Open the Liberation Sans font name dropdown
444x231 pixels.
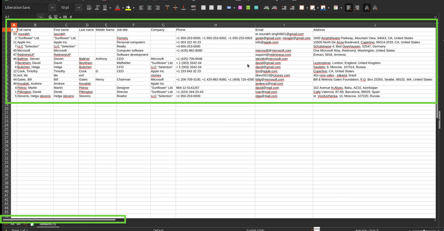[x=52, y=8]
